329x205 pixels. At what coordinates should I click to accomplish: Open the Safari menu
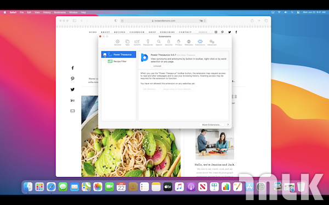click(x=13, y=13)
